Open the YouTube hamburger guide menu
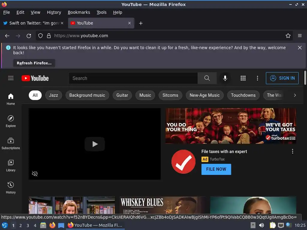Image resolution: width=307 pixels, height=230 pixels. pyautogui.click(x=11, y=78)
